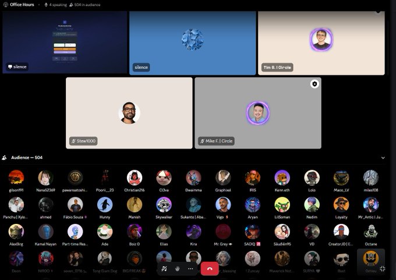Click the Sâudiên95 member name
Viewport: 396px width, 280px height.
pos(282,244)
